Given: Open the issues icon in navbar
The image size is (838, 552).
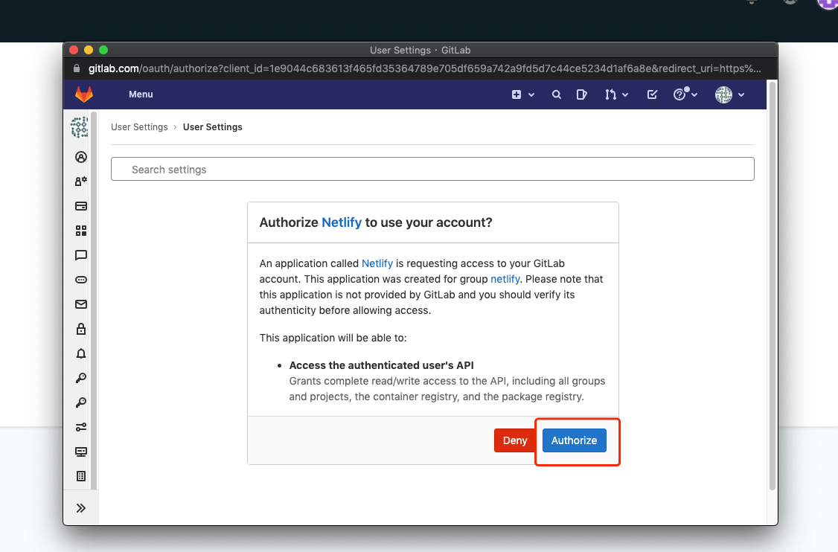Looking at the screenshot, I should [x=581, y=94].
